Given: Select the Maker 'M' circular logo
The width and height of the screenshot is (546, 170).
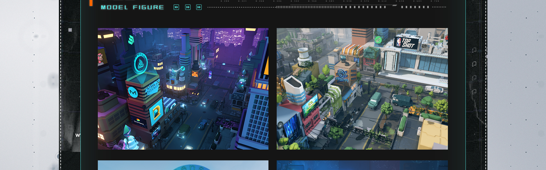Looking at the screenshot, I should 133,92.
